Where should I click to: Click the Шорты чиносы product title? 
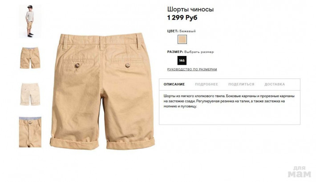[x=190, y=9]
